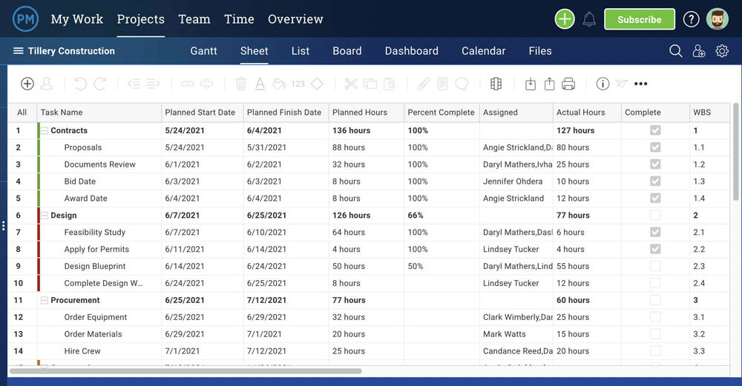
Task: Open the user avatar profile menu
Action: [718, 19]
